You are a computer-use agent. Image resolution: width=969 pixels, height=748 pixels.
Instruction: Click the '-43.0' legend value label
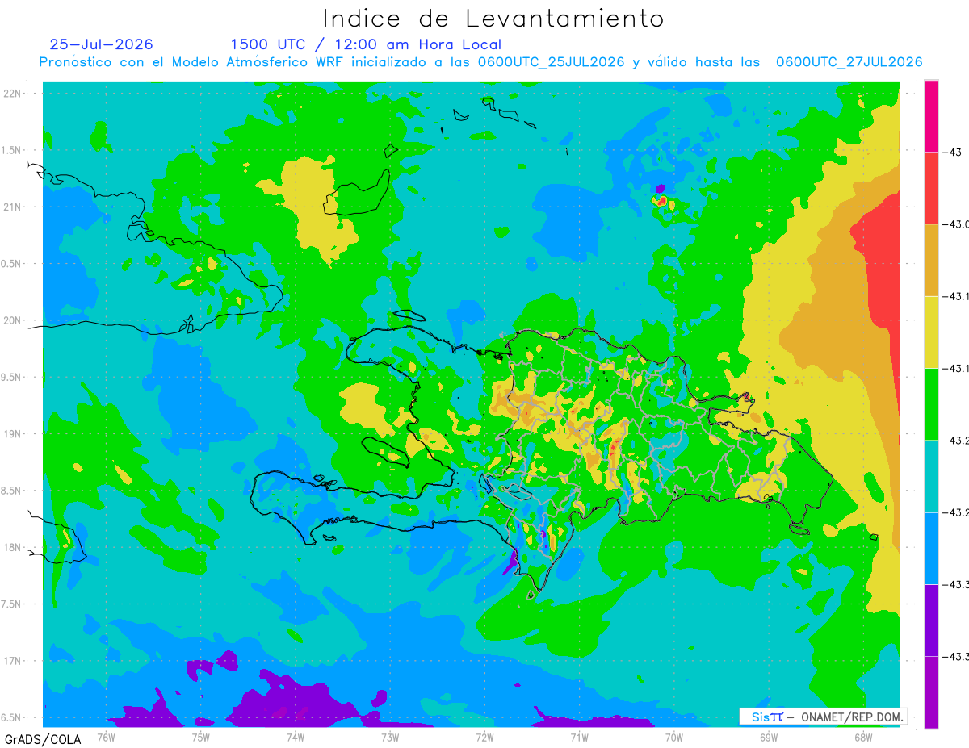pyautogui.click(x=954, y=224)
